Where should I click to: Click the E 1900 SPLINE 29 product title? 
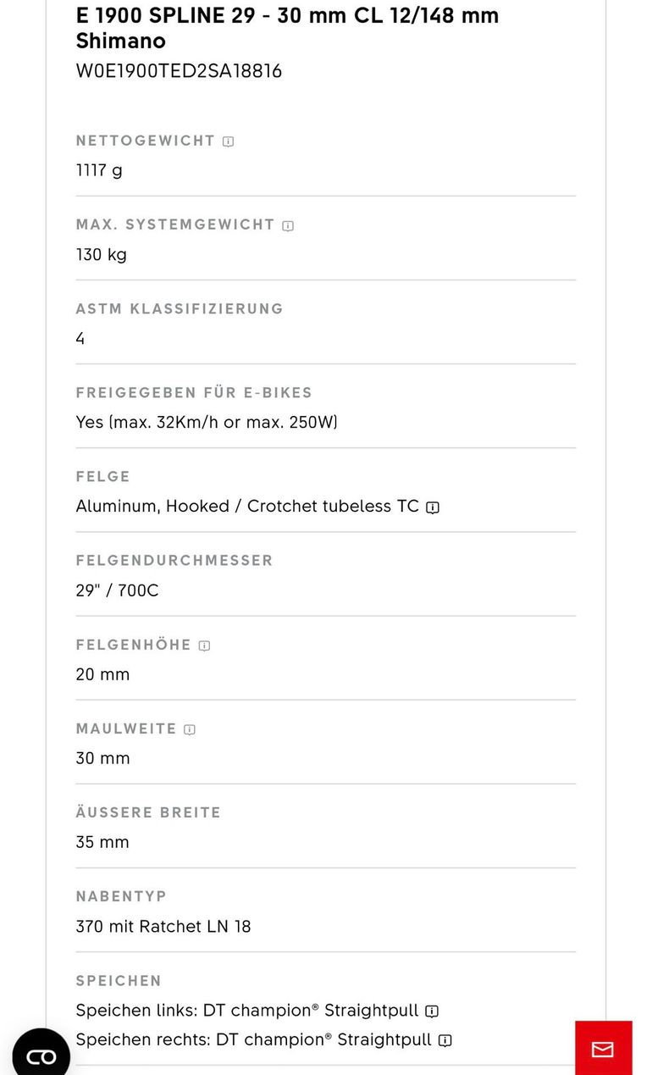pos(287,28)
